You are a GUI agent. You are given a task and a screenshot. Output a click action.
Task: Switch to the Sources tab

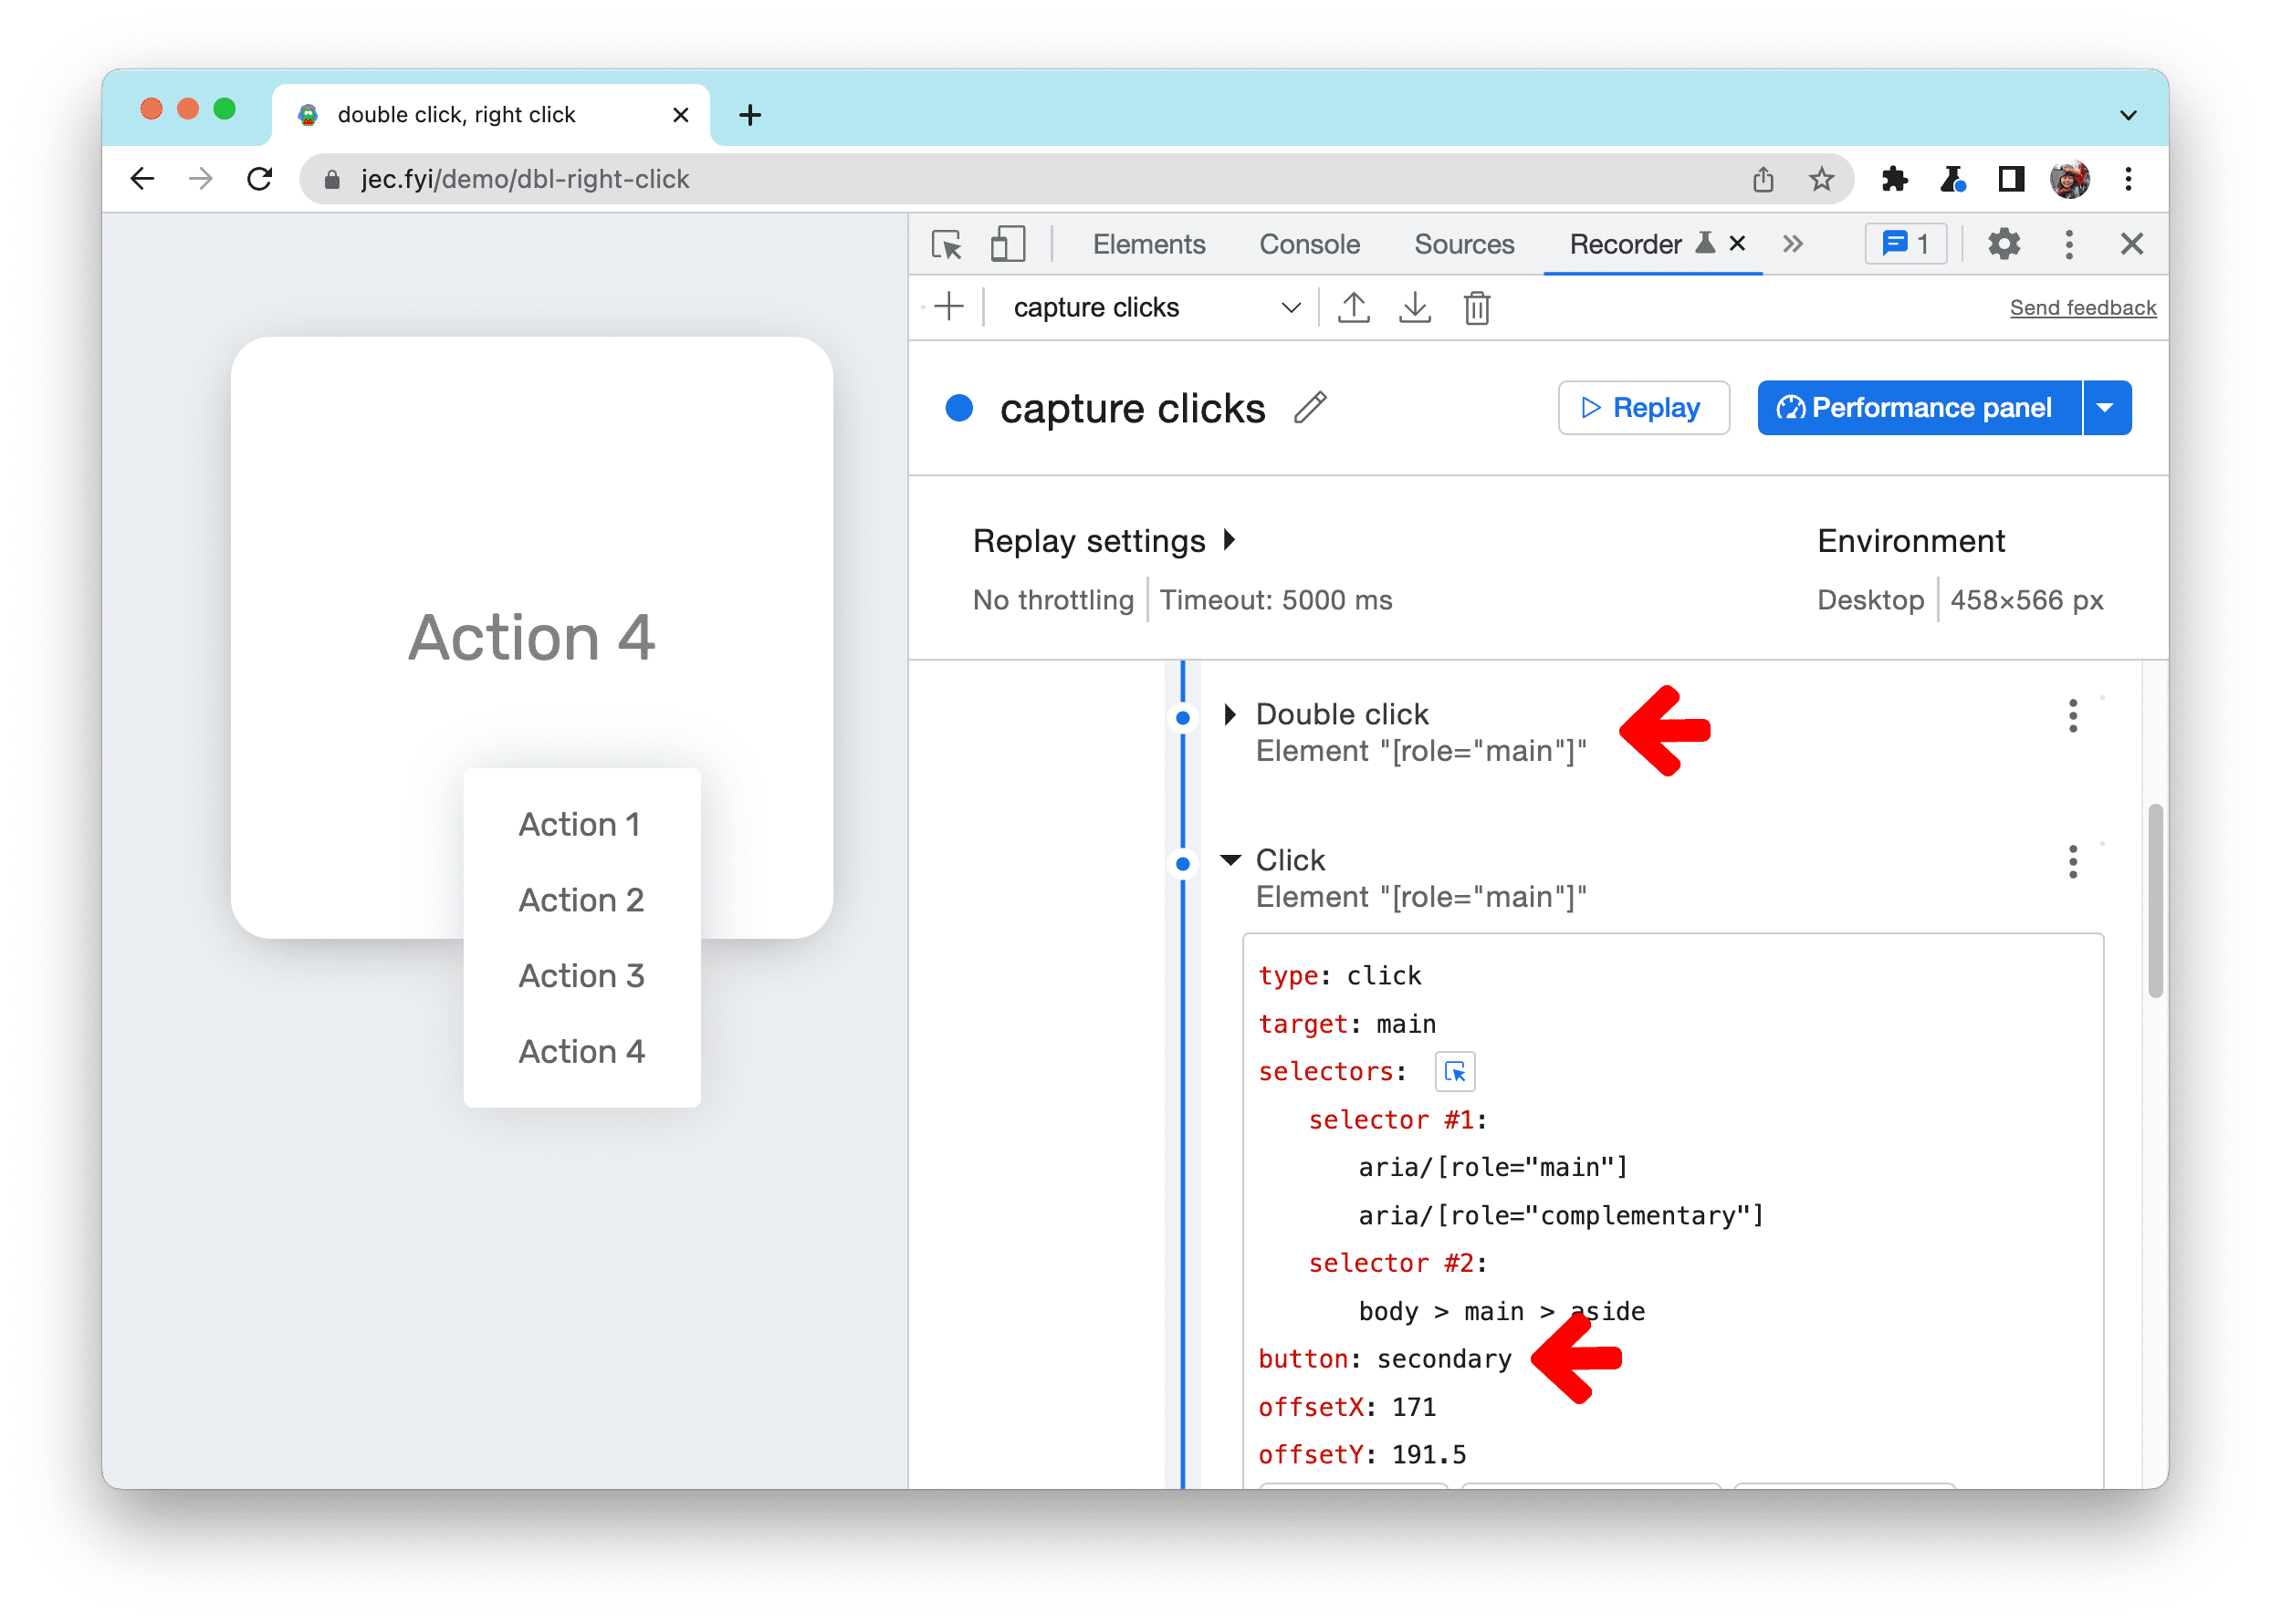point(1462,245)
